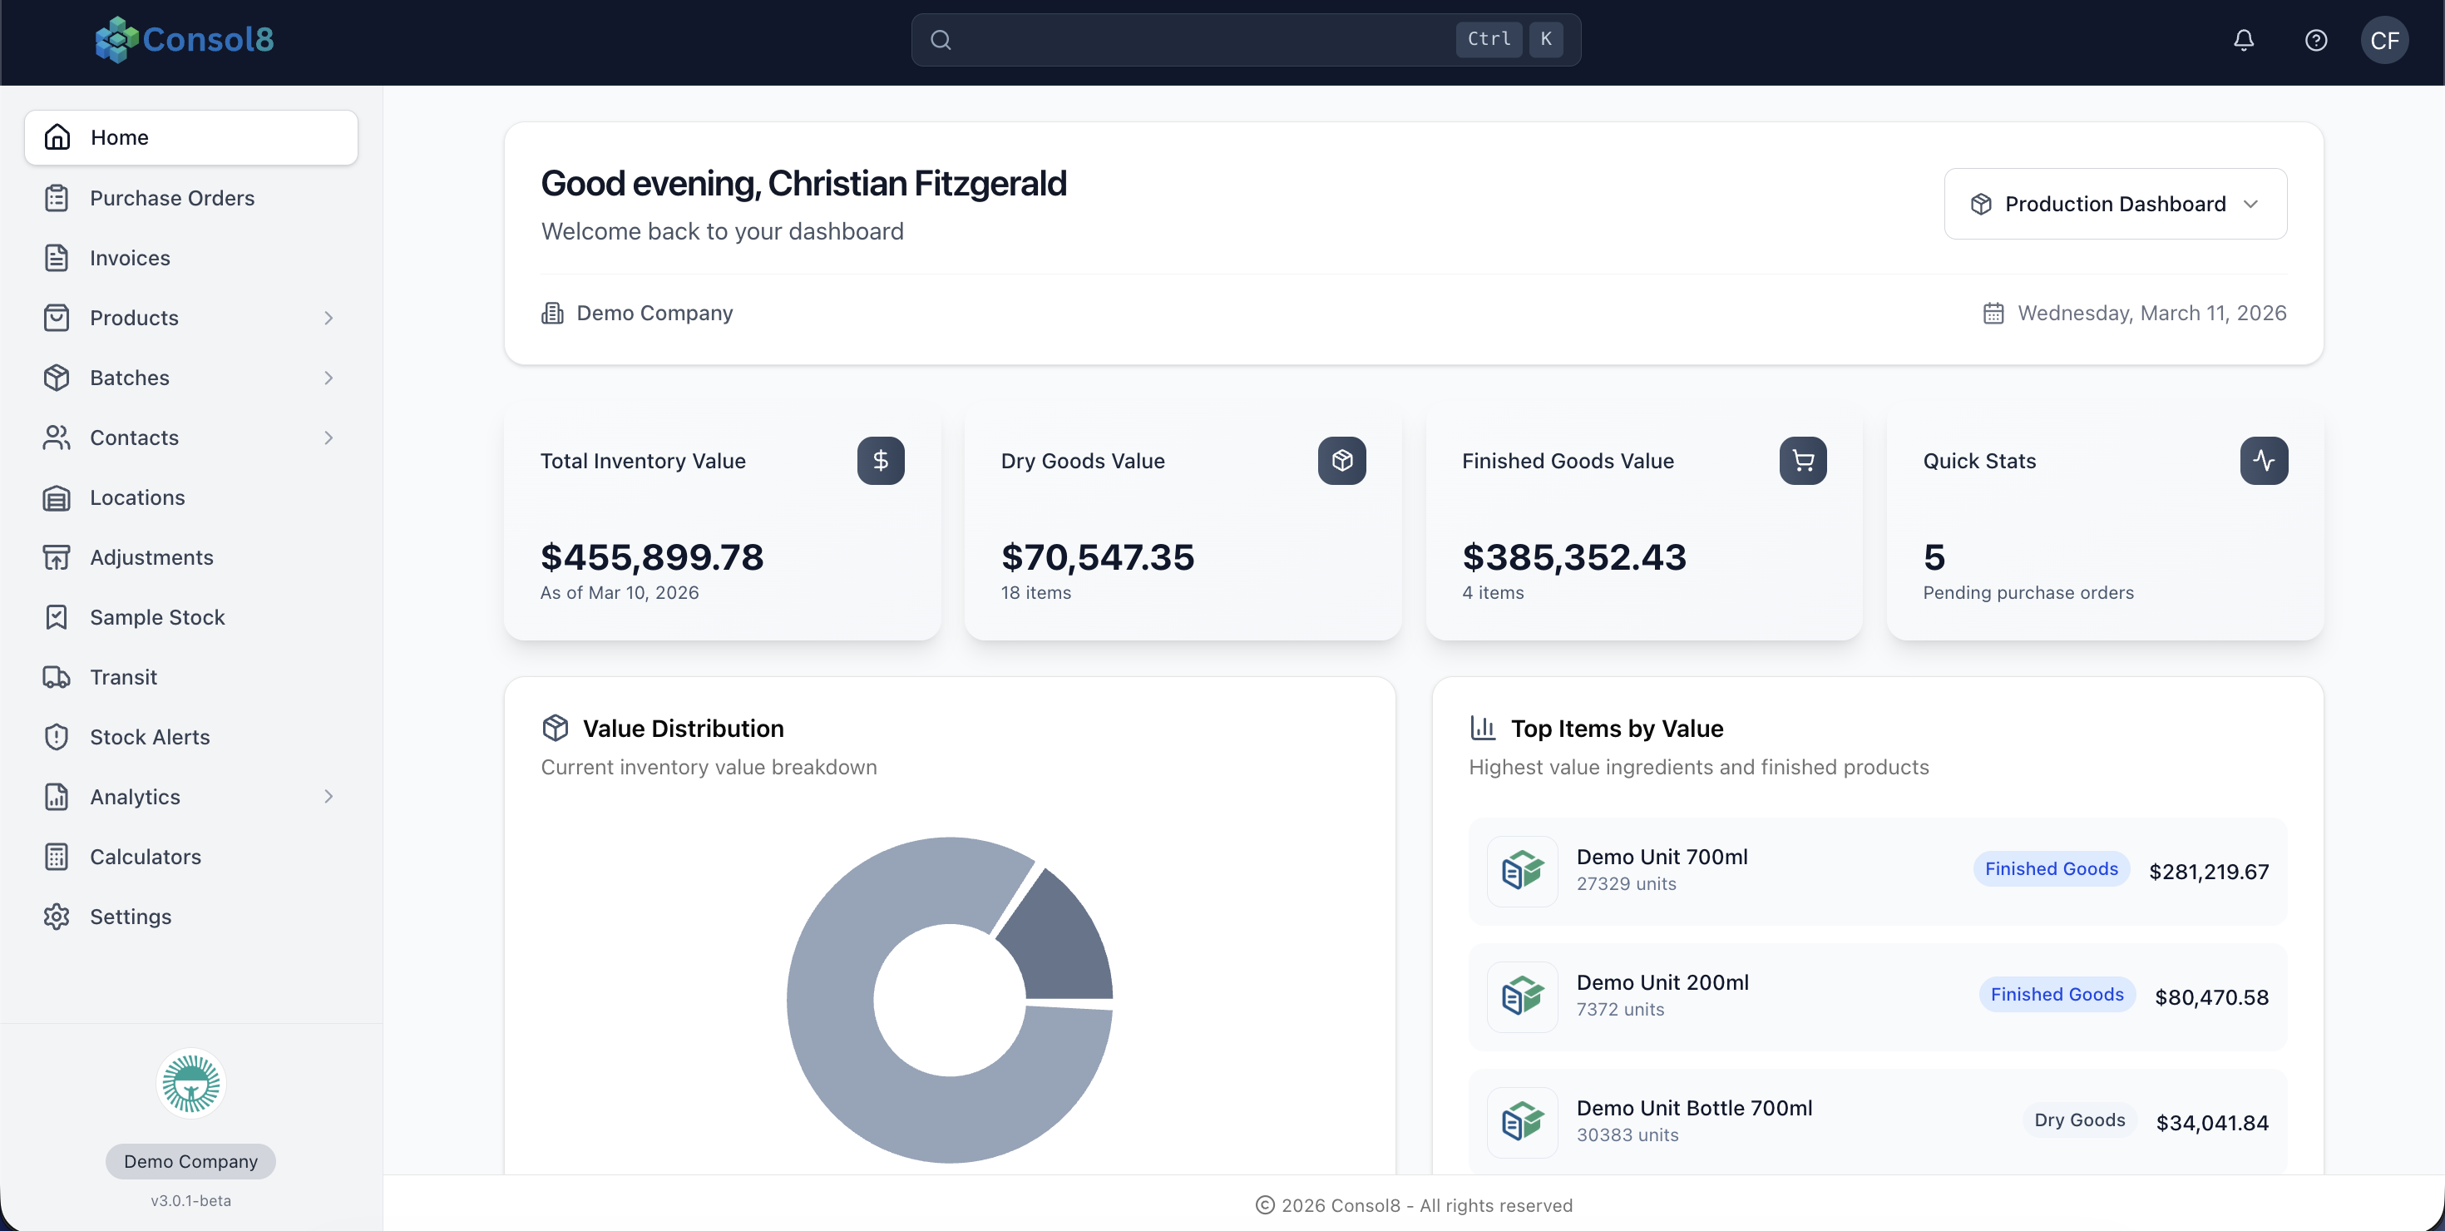Focus the top search field
Viewport: 2445px width, 1231px height.
tap(1196, 40)
